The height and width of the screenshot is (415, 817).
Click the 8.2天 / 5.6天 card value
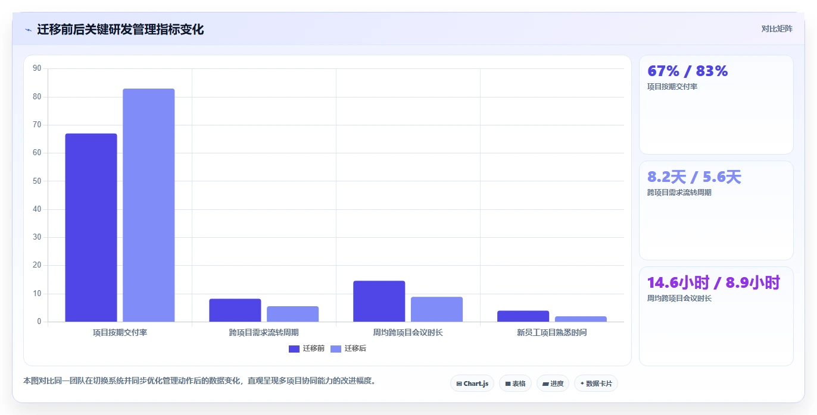point(694,177)
